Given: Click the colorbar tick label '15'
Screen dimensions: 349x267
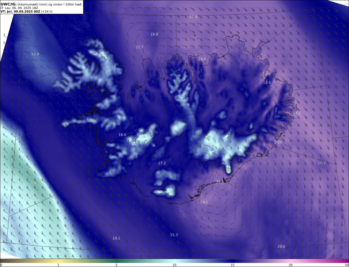Looking at the screenshot, I should point(233,265).
